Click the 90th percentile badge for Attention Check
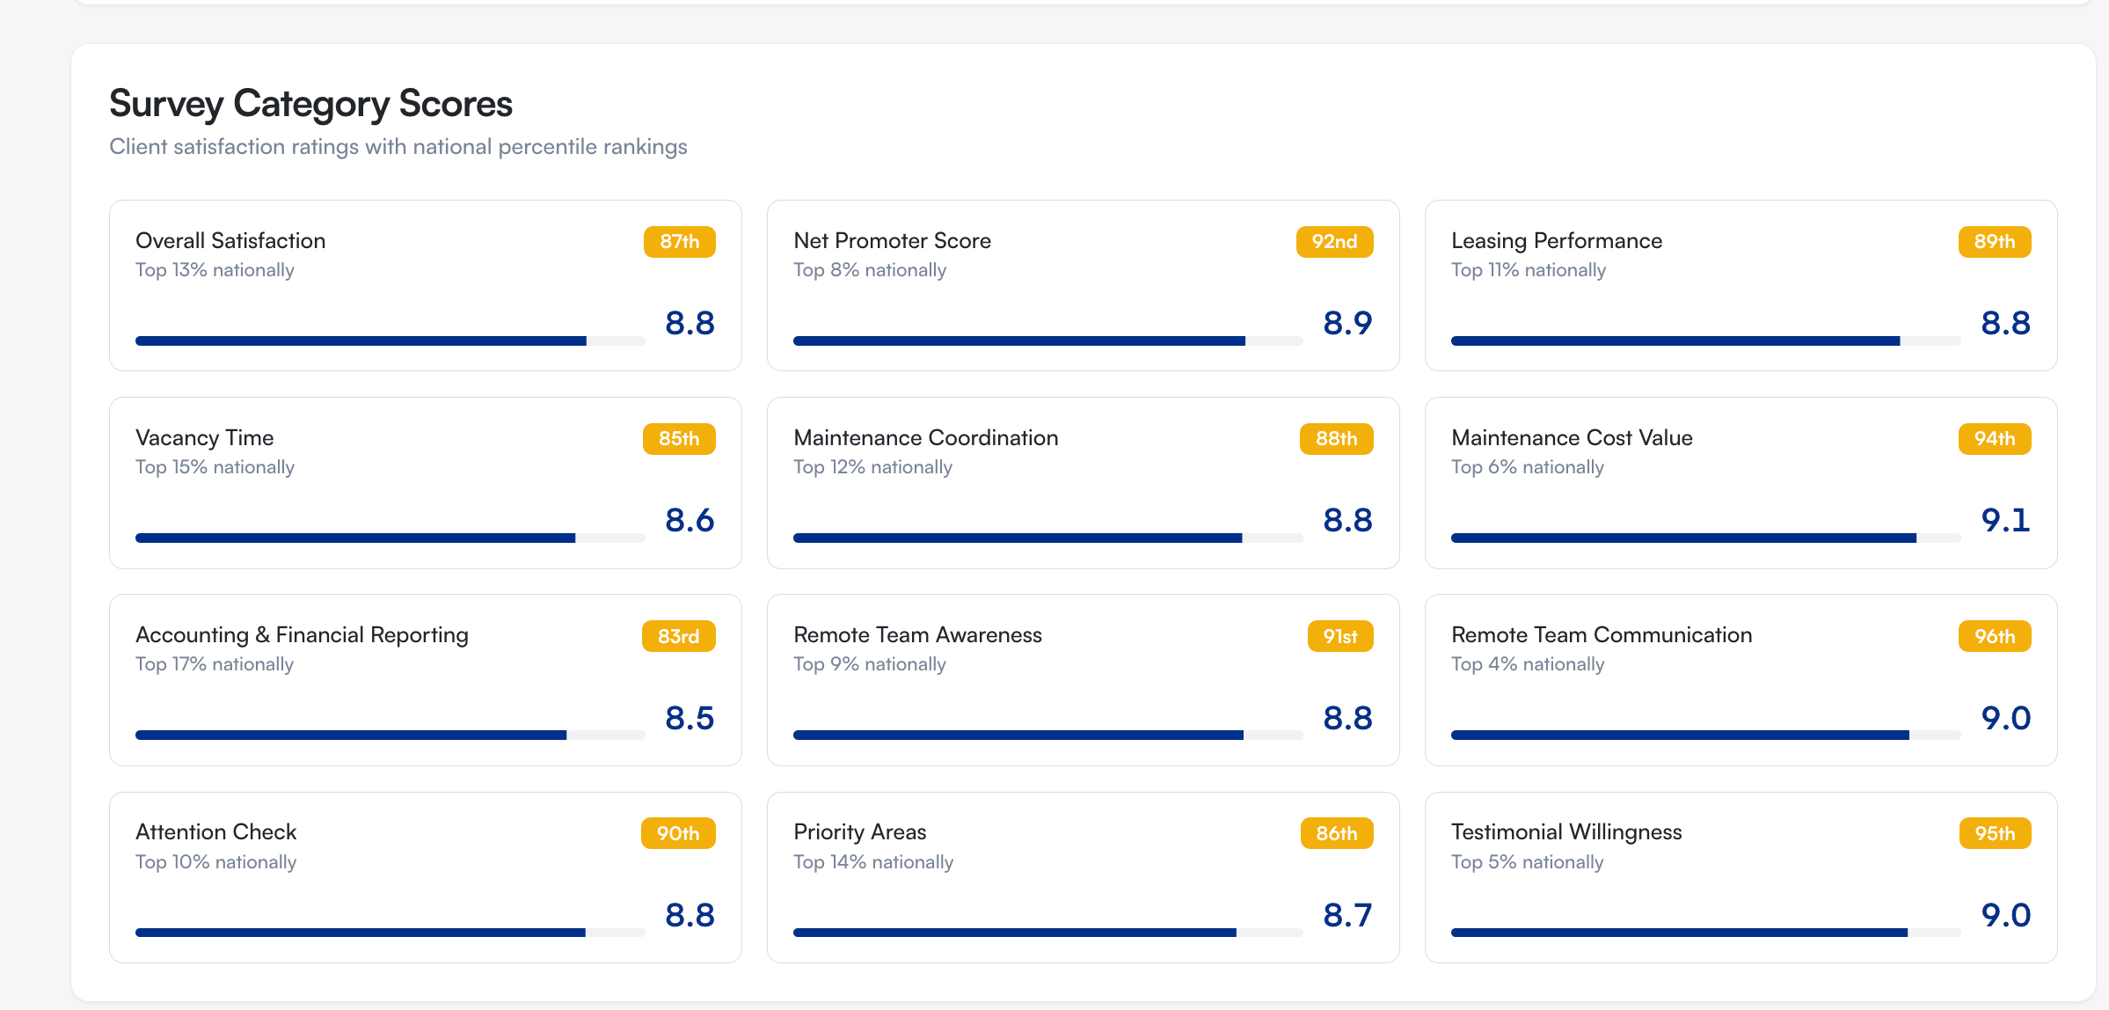This screenshot has height=1010, width=2109. 678,832
